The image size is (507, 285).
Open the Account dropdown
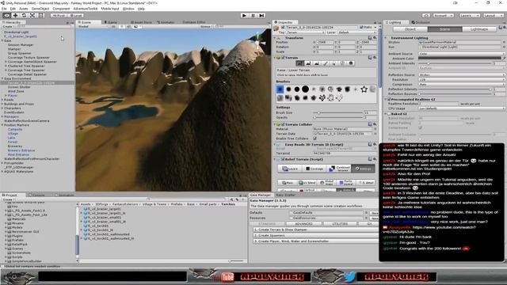(x=443, y=15)
